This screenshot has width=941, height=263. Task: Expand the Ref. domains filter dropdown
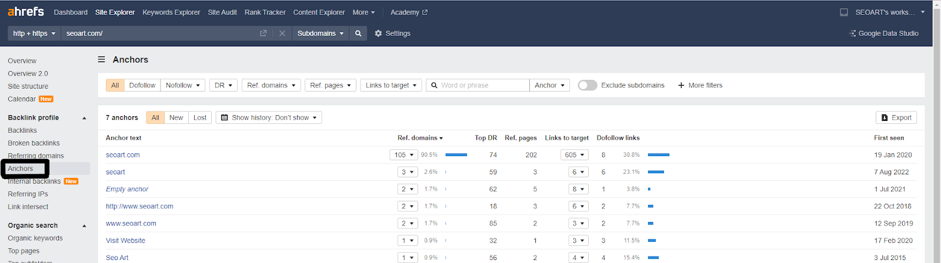point(271,85)
